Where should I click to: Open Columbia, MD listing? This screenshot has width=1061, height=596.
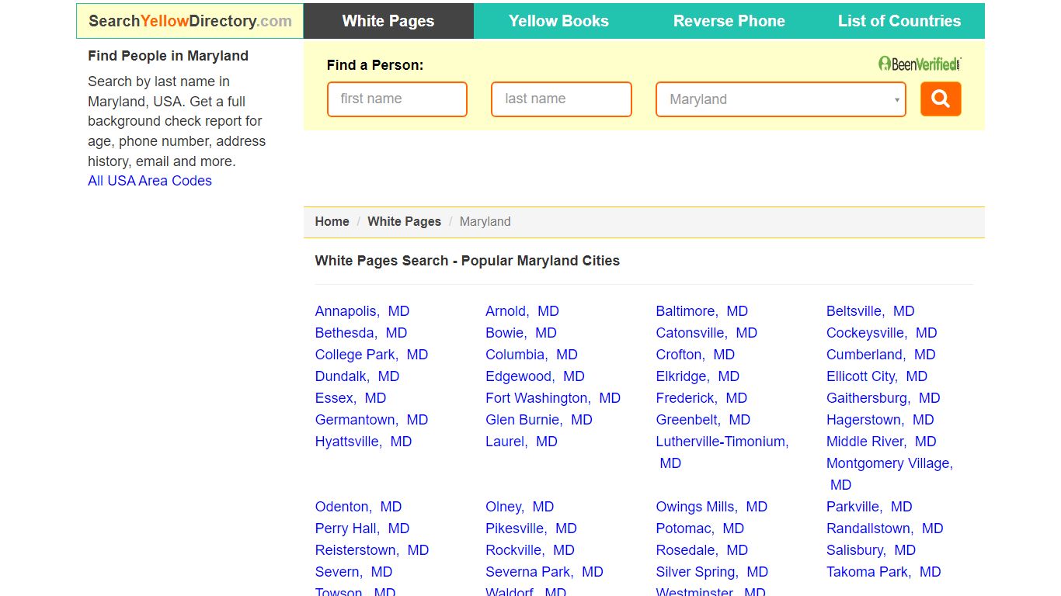coord(531,355)
